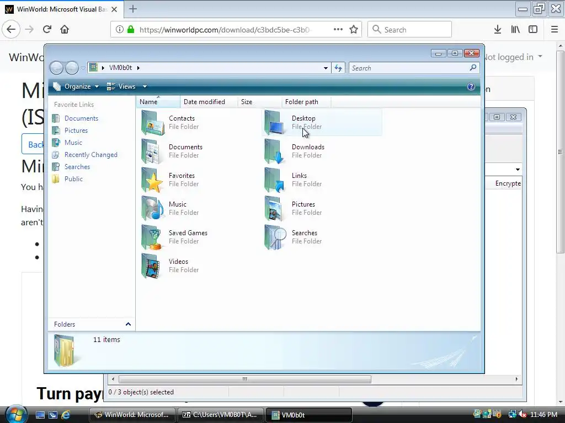Switch to VM0b0t taskbar button

309,415
